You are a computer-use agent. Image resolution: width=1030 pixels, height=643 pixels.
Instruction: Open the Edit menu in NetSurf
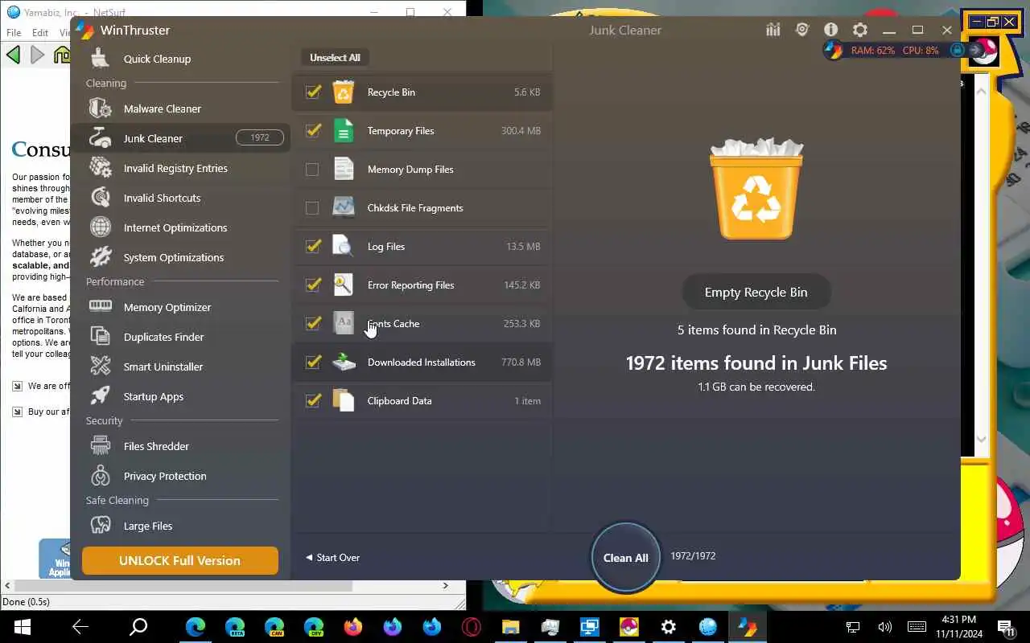click(40, 33)
